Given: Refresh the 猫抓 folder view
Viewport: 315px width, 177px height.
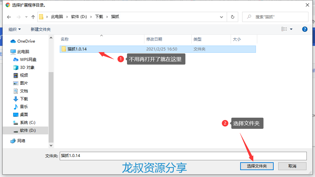Looking at the screenshot, I should 232,17.
